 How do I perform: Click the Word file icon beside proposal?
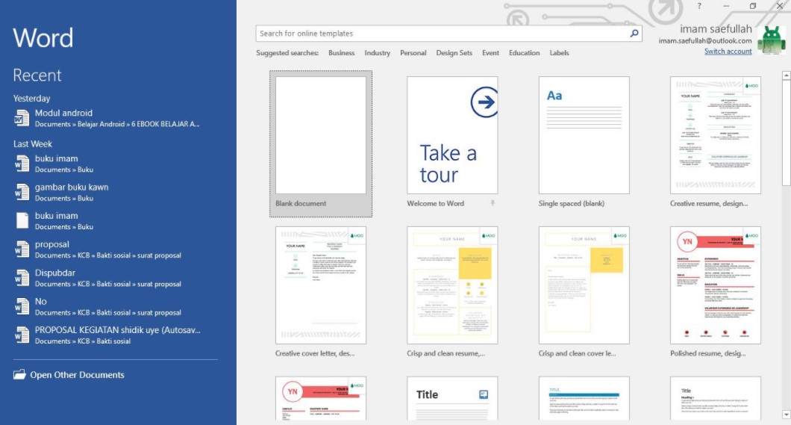click(x=22, y=249)
